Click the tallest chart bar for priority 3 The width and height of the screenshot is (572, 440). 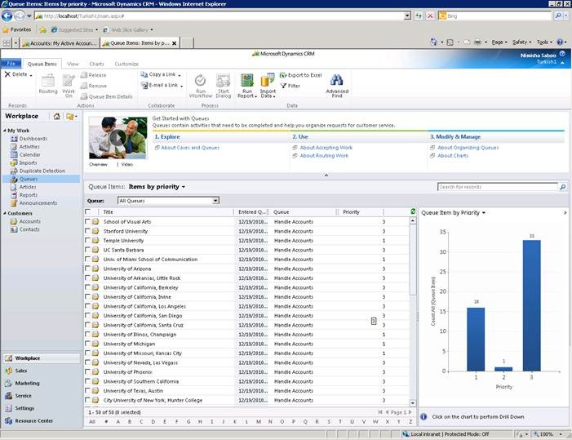(532, 305)
